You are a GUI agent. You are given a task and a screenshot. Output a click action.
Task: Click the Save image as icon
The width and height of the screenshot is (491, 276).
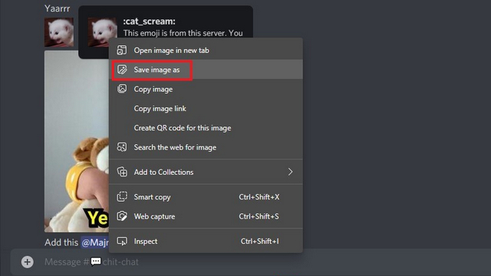(122, 70)
